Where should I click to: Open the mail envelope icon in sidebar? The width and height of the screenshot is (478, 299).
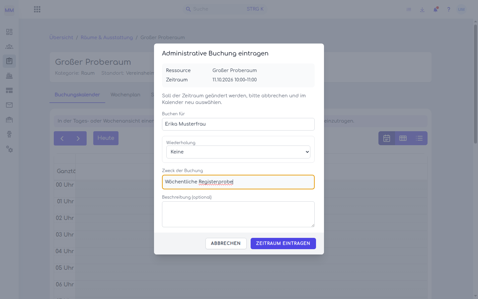pos(9,105)
